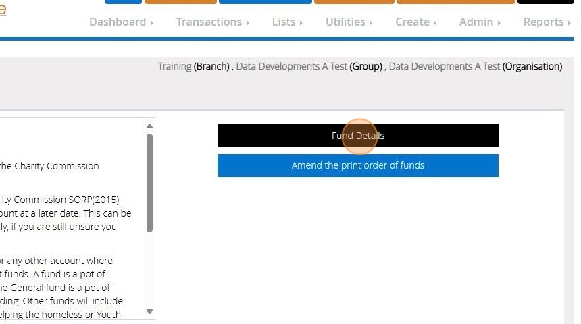Open the Utilities menu
Viewport: 581px width, 324px height.
coord(349,22)
